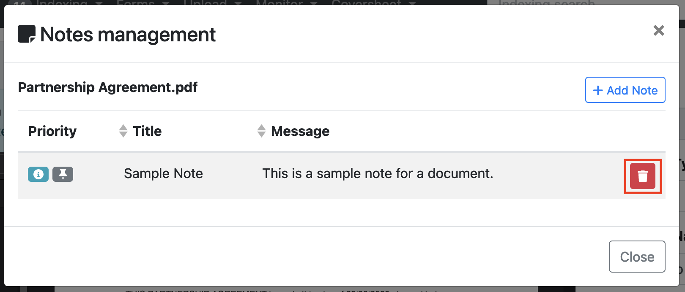Sort notes using arrows beside Message
Viewport: 685px width, 292px height.
click(261, 131)
